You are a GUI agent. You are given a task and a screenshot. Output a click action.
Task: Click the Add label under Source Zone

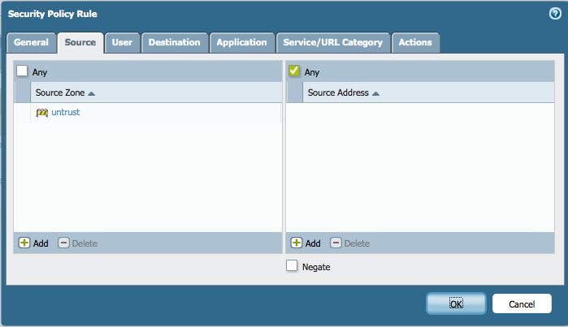pos(41,243)
